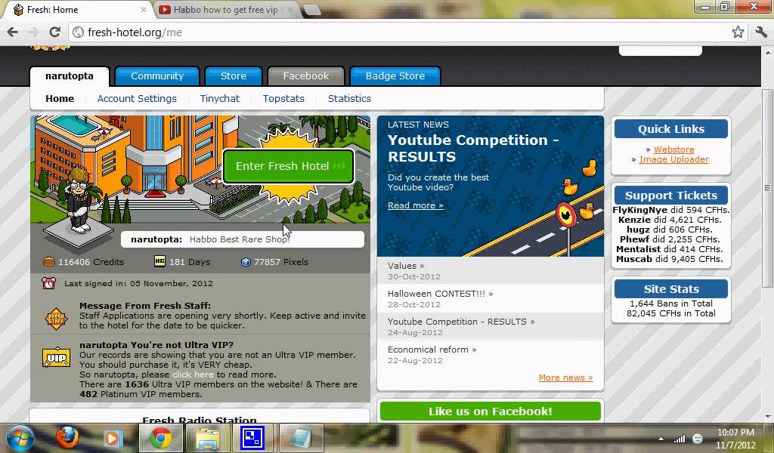
Task: Click the scrollbar up arrow
Action: 767,53
